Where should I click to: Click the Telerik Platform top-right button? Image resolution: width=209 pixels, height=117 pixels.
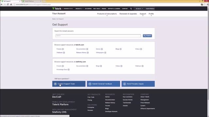pos(150,9)
